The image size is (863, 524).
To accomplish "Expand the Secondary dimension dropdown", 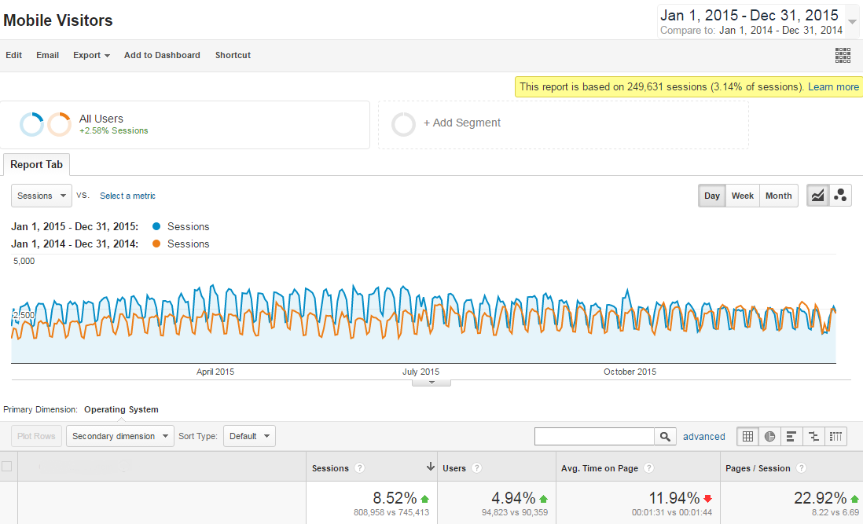I will [x=120, y=436].
